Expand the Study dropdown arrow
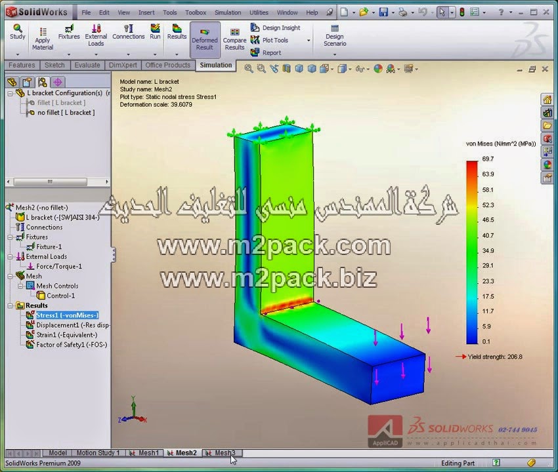Image resolution: width=558 pixels, height=472 pixels. 18,54
